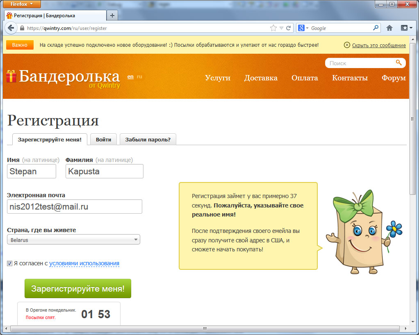Open the Забыли пароль? tab

148,139
